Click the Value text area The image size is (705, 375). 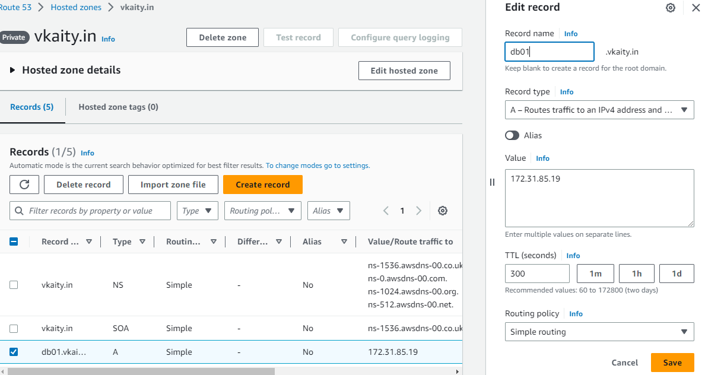(599, 198)
